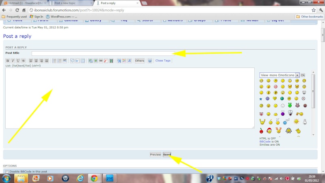
Task: Insert a numbered list
Action: (x=59, y=61)
